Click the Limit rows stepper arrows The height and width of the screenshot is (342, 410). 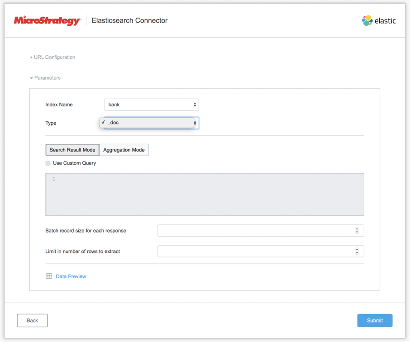tap(357, 252)
